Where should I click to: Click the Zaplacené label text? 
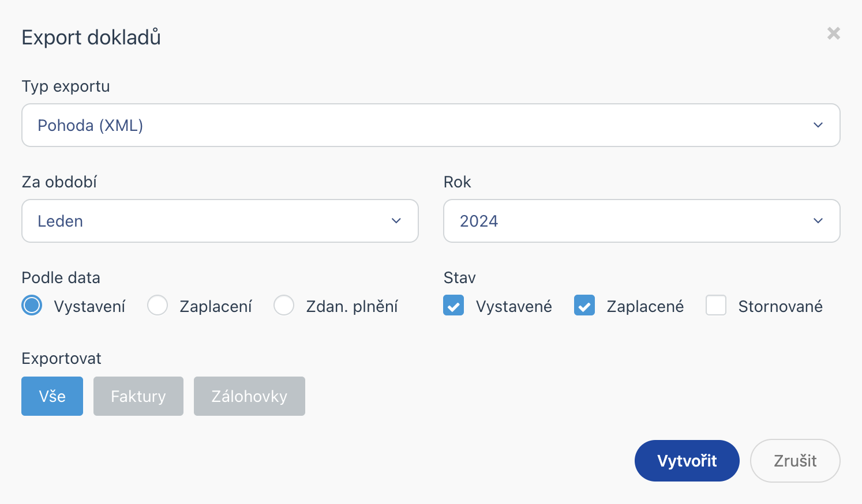coord(645,306)
